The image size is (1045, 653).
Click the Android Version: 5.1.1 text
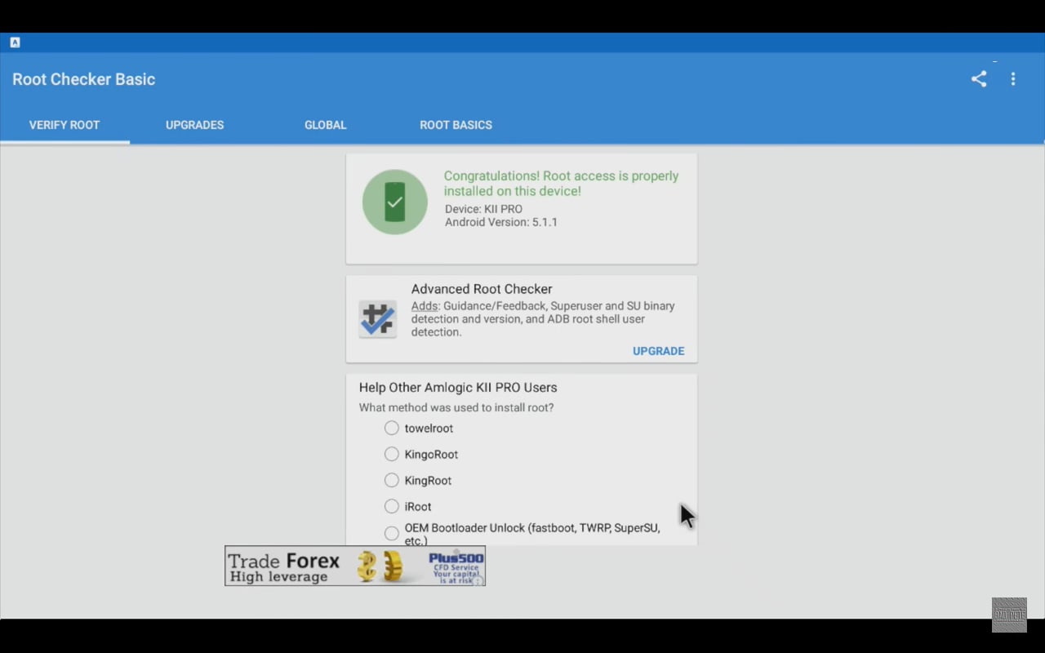click(x=501, y=222)
